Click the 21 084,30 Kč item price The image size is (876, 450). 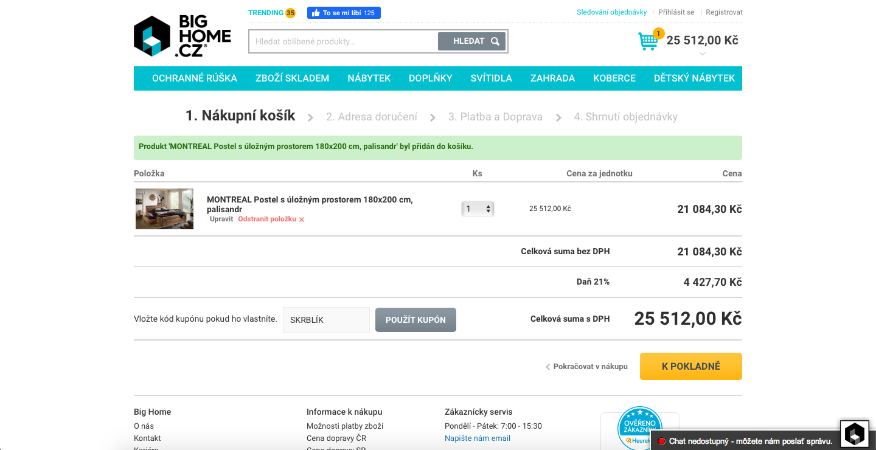709,209
